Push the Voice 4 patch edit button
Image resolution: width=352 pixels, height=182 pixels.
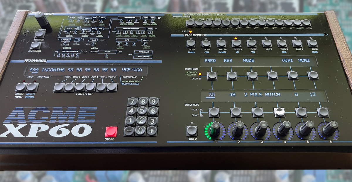91,87
